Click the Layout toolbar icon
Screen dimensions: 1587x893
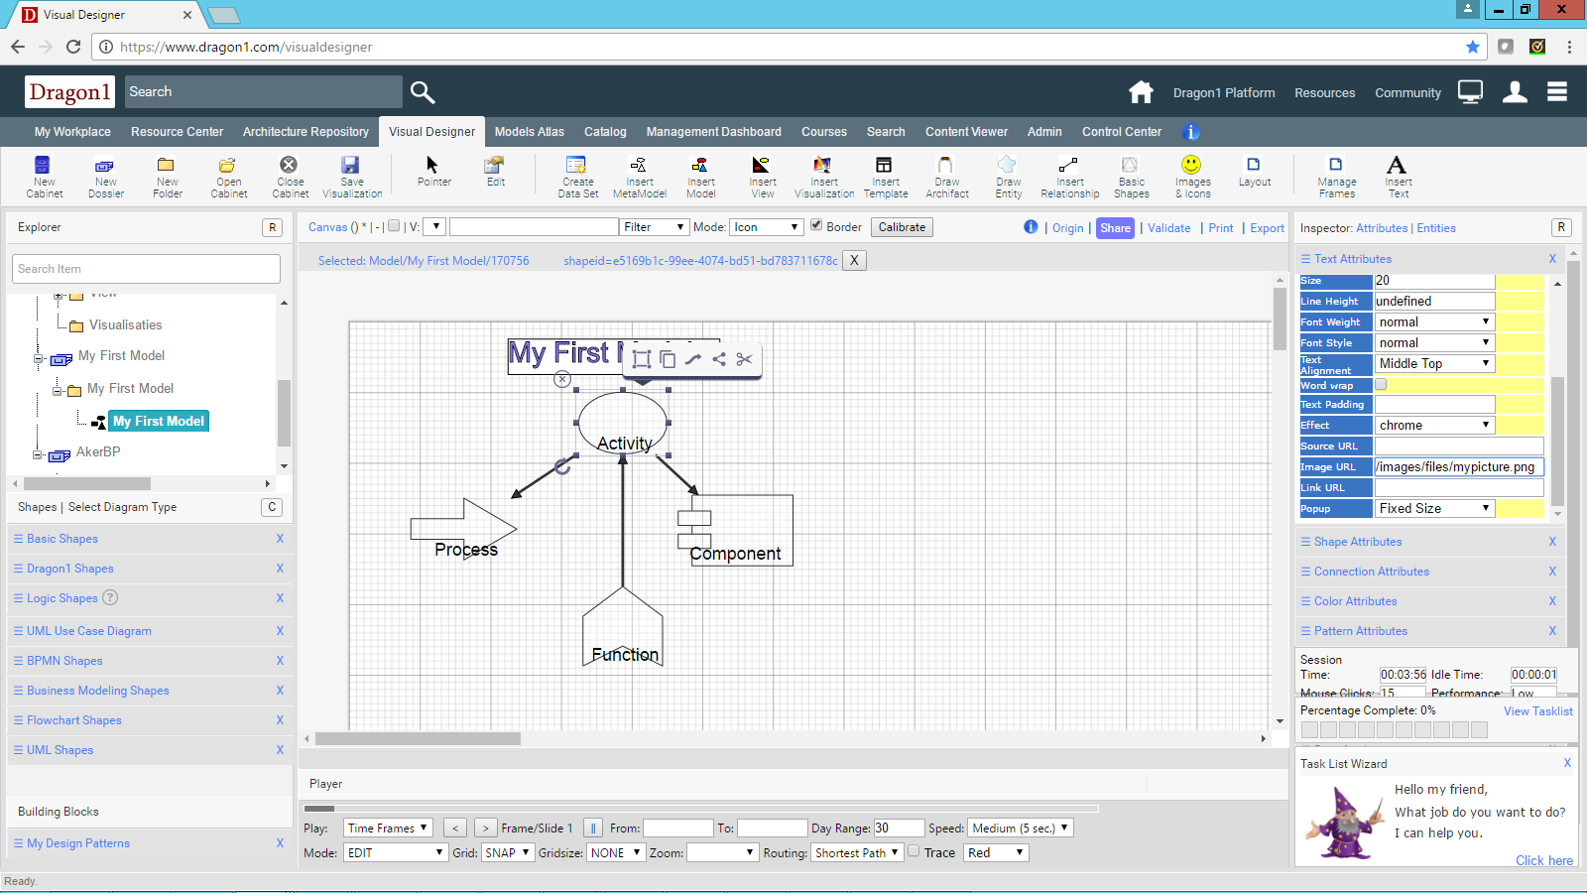[1254, 165]
